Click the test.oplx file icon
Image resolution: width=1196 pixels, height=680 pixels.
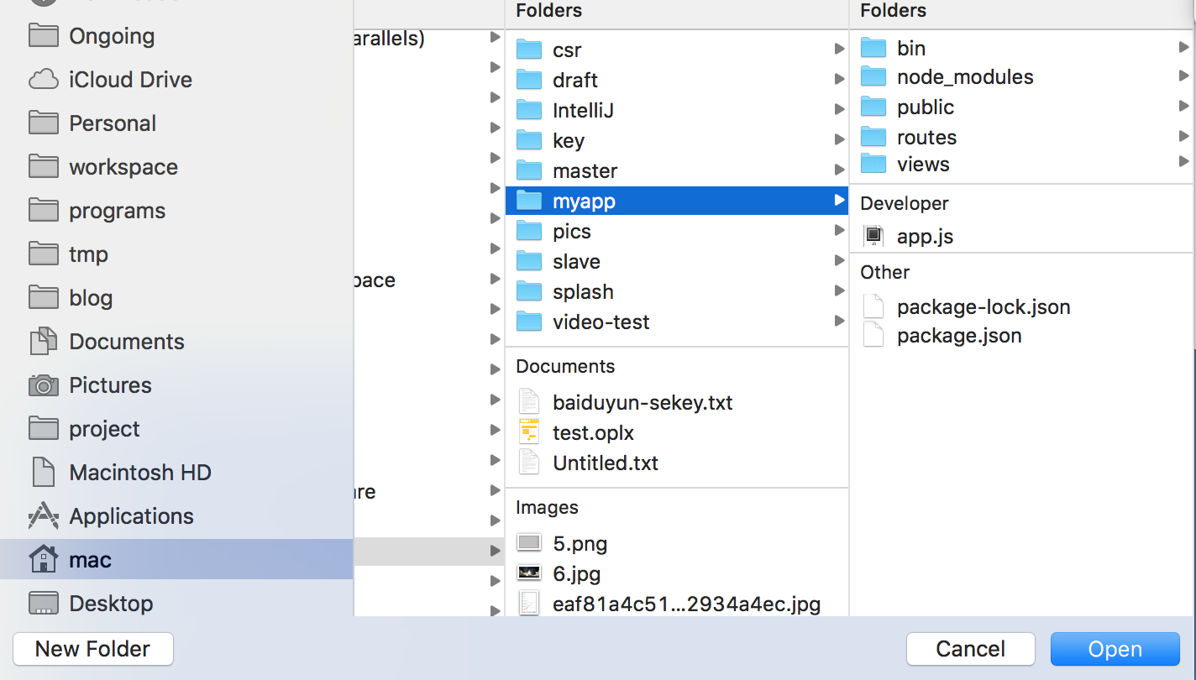pyautogui.click(x=528, y=433)
